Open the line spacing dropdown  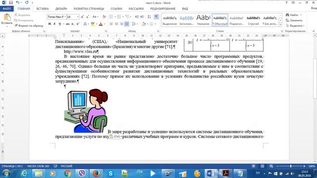[137, 24]
